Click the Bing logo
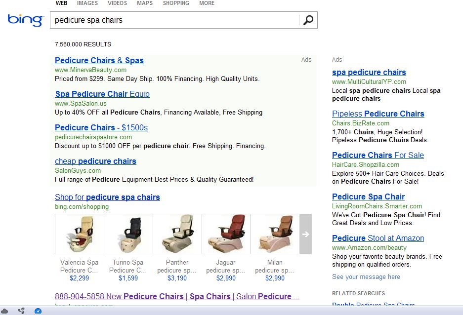The height and width of the screenshot is (315, 463). [26, 20]
